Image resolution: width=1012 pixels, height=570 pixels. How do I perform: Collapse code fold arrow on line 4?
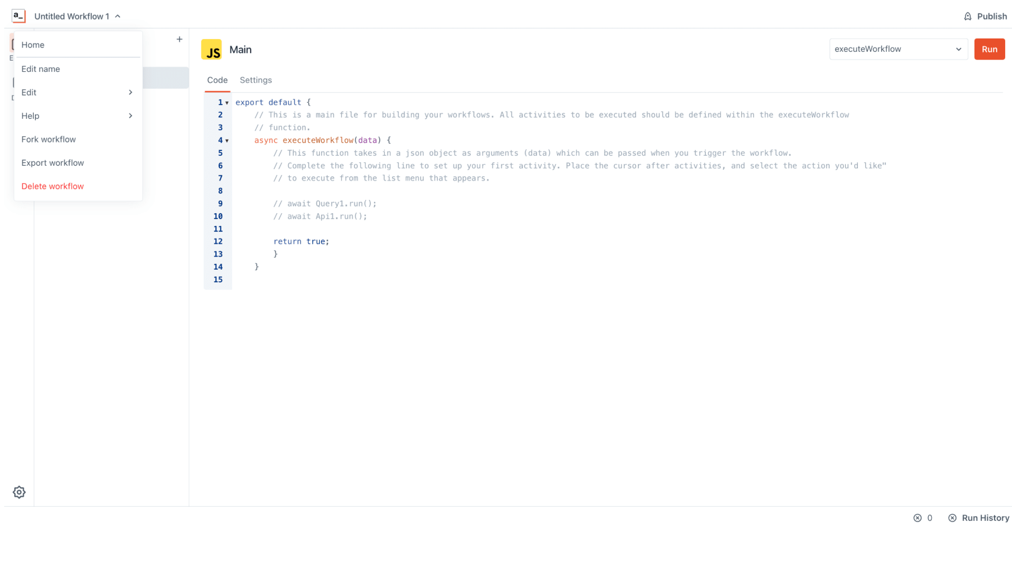[x=227, y=141]
